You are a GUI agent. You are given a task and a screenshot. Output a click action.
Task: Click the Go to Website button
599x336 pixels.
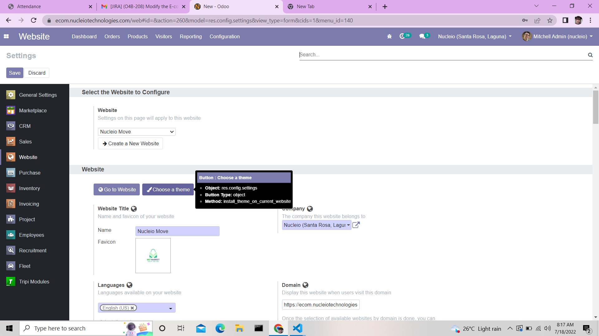pyautogui.click(x=117, y=189)
